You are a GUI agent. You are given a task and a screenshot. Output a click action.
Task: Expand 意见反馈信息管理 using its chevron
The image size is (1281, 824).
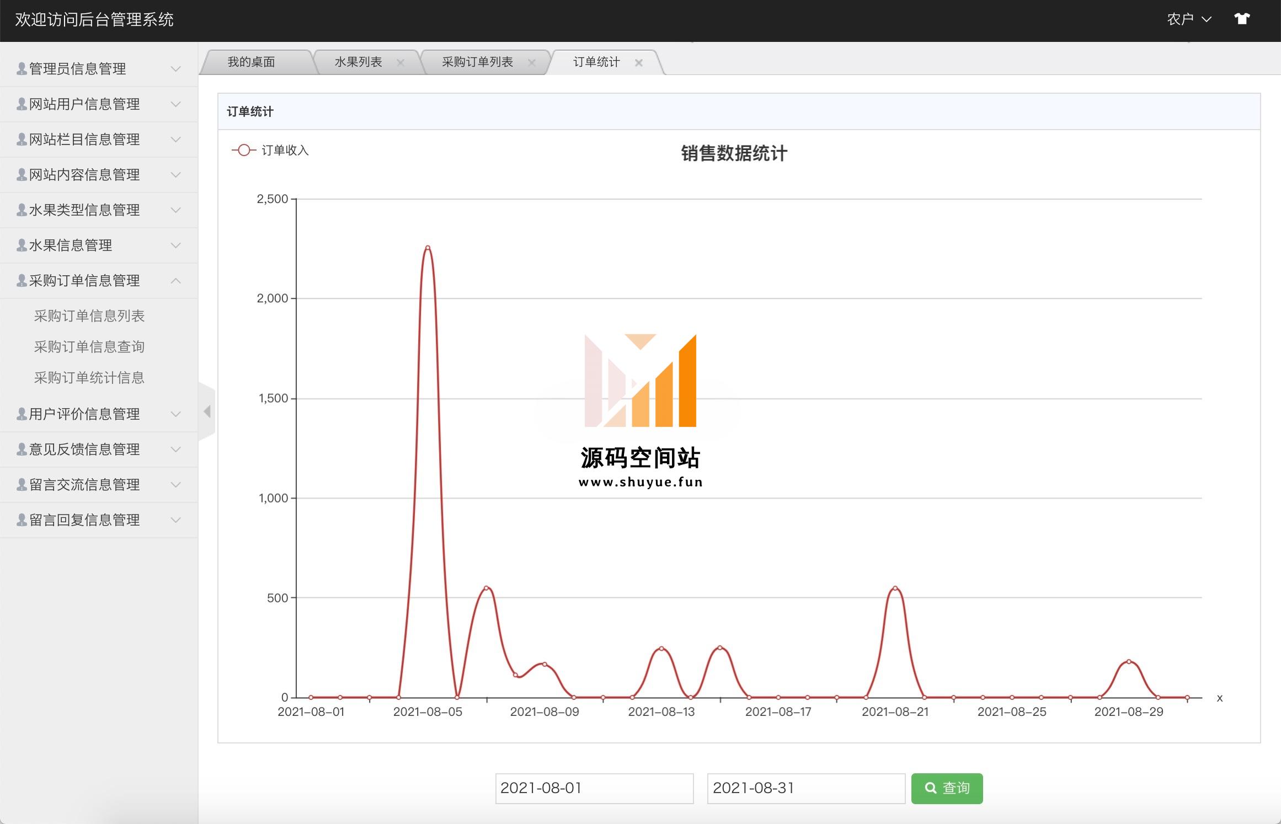[175, 450]
